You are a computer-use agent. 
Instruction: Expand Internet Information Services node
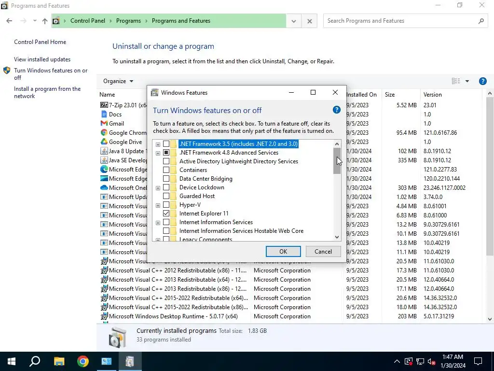pos(158,223)
